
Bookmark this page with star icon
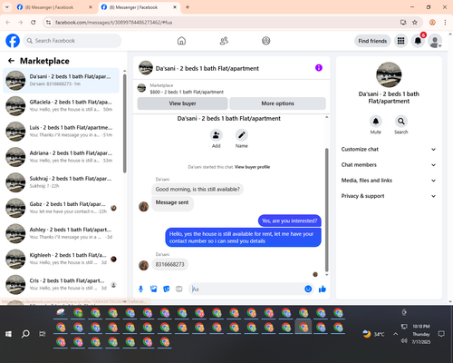click(415, 23)
